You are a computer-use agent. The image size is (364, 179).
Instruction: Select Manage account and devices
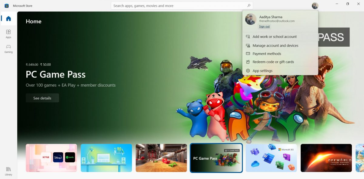click(x=280, y=45)
